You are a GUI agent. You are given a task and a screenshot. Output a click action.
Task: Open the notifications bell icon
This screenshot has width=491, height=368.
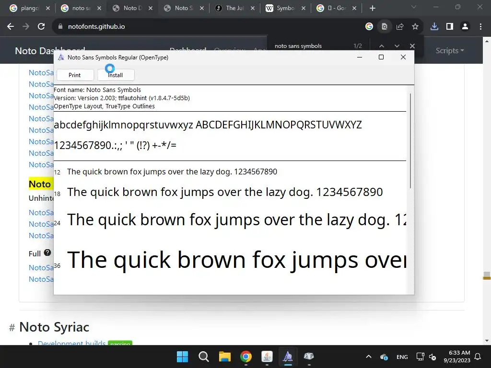coord(478,356)
